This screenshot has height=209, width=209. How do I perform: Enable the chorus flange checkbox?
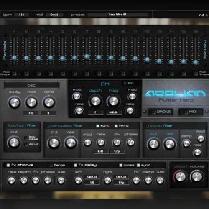coord(51,165)
